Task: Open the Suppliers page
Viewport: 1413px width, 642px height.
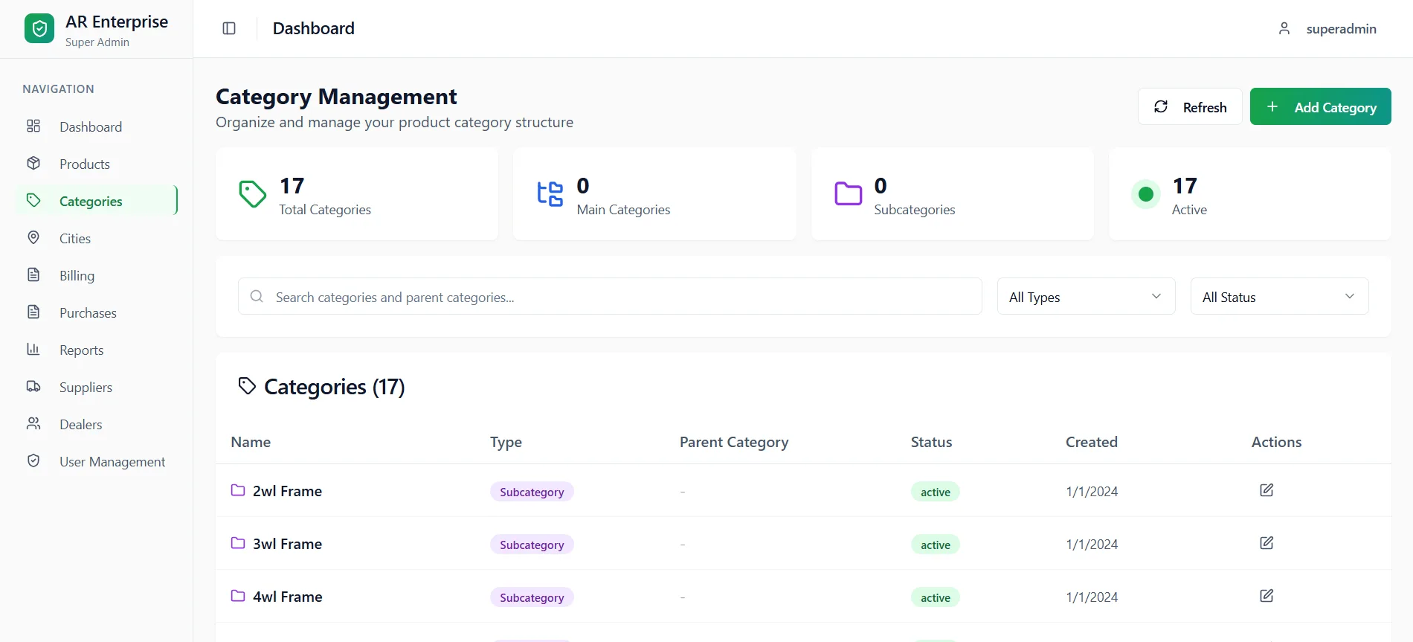Action: (x=97, y=387)
